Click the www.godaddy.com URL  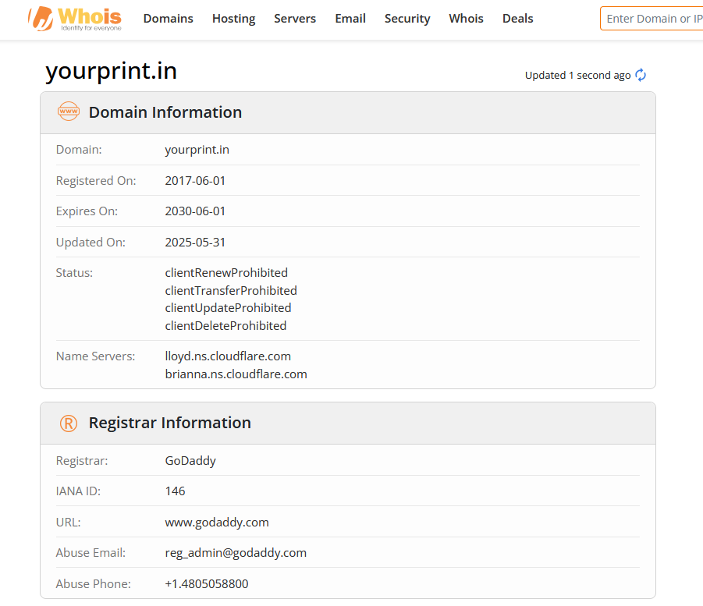pyautogui.click(x=217, y=523)
